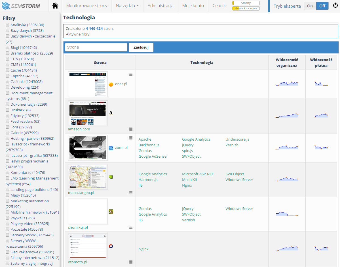Enable the Analityka filter checkbox
The image size is (340, 267).
click(7, 25)
